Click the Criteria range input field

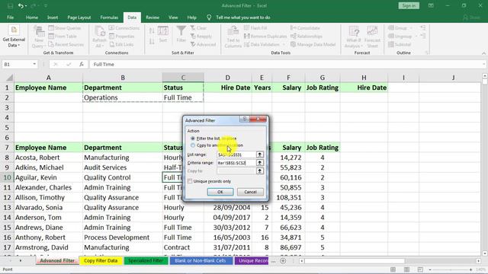click(x=236, y=163)
